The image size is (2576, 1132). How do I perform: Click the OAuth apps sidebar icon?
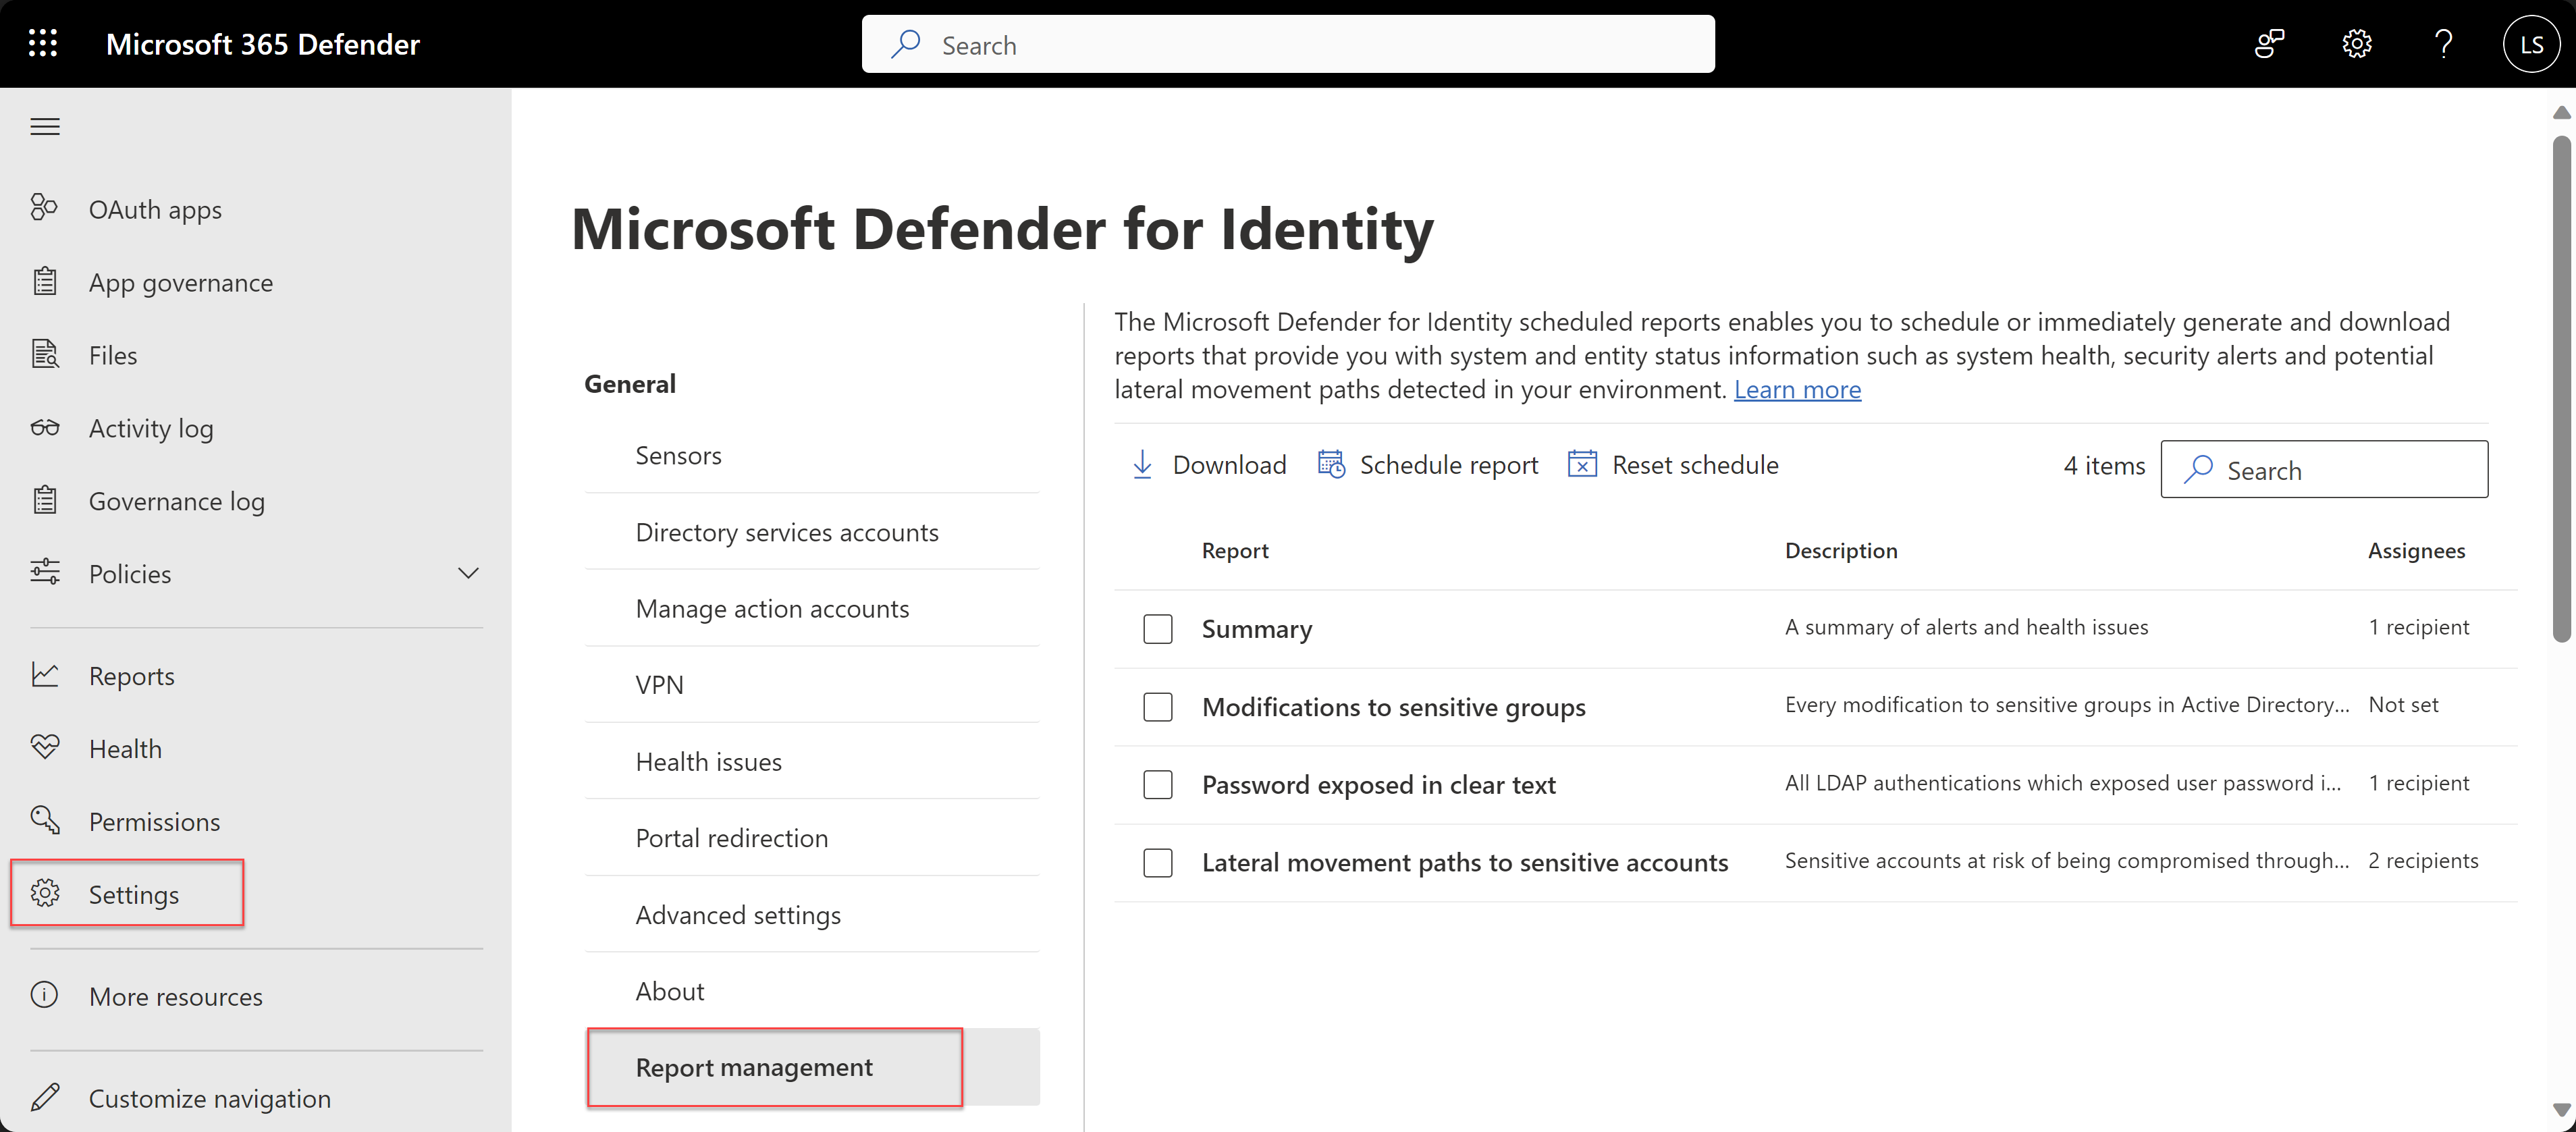coord(44,208)
